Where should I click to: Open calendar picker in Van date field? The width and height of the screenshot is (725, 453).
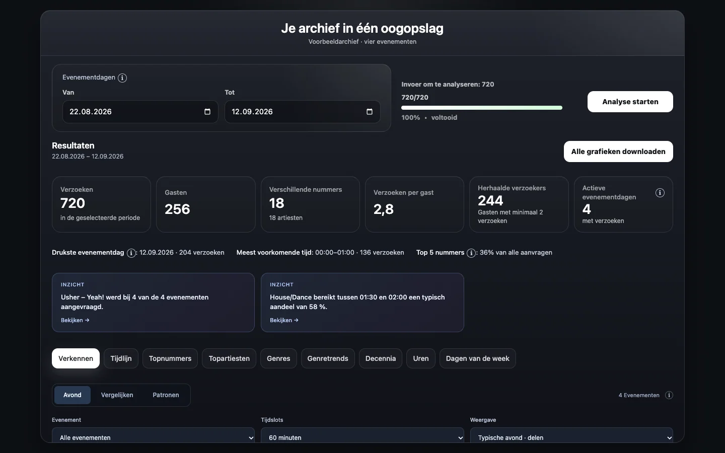click(207, 112)
